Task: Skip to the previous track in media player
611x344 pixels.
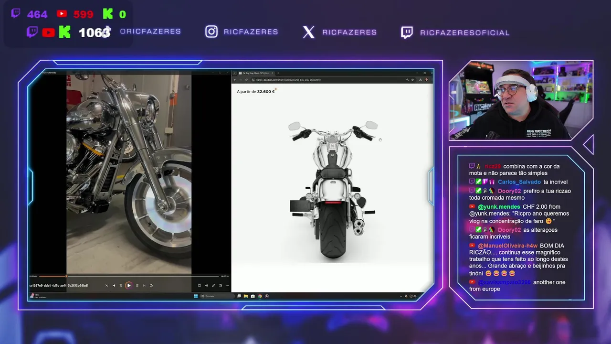Action: tap(114, 285)
